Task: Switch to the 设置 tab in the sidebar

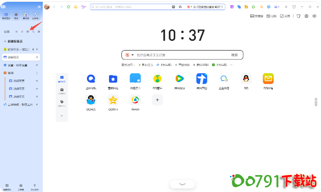Action: [x=21, y=65]
